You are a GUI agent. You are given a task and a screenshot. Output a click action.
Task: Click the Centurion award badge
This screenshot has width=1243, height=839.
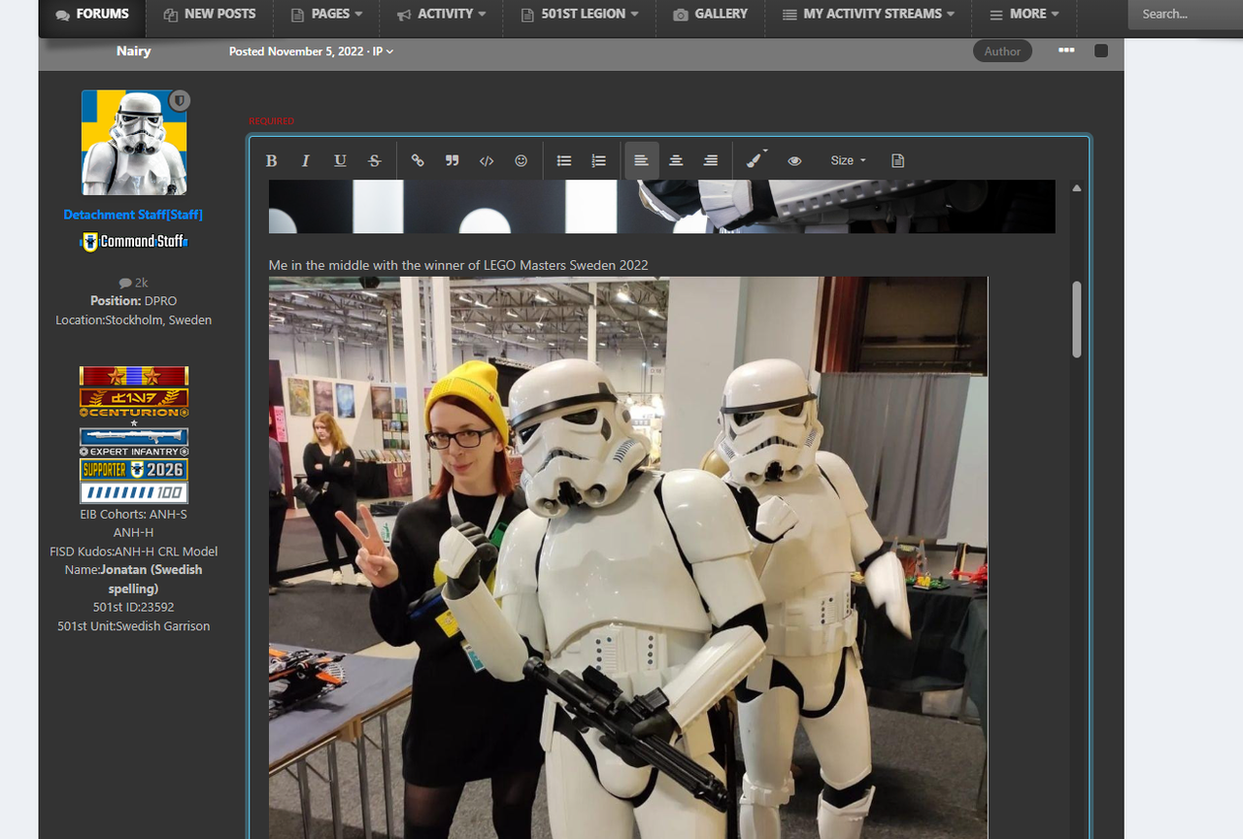(x=134, y=403)
